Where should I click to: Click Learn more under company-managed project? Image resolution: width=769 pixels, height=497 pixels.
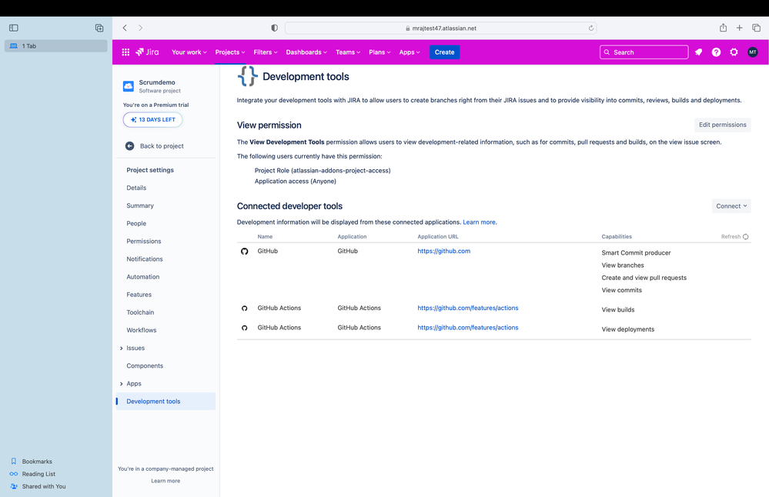[166, 481]
